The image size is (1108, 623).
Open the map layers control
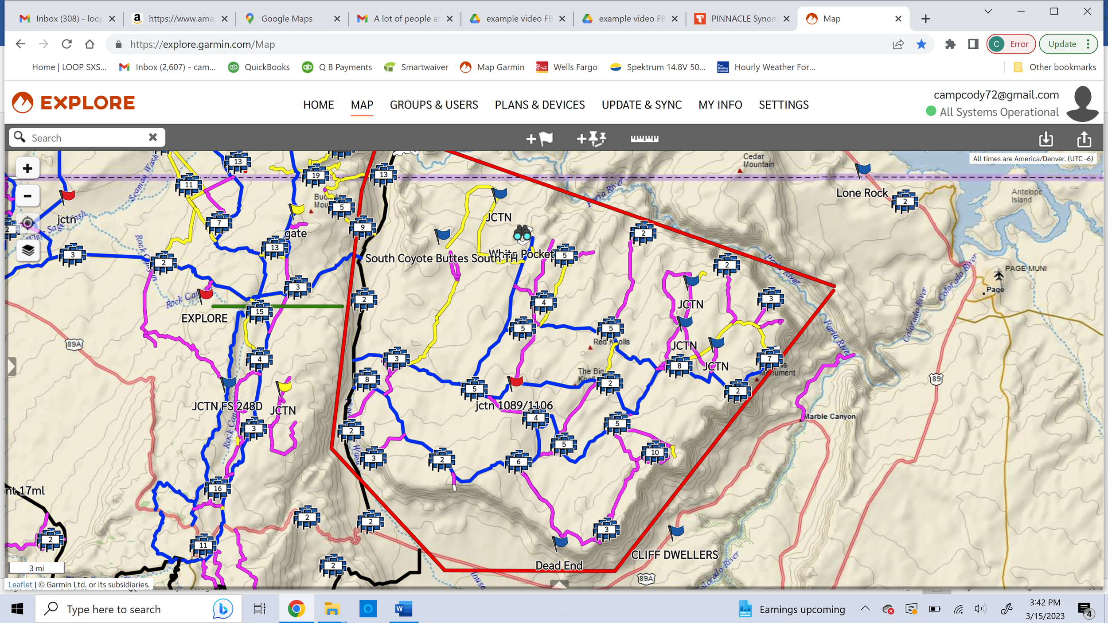coord(27,251)
